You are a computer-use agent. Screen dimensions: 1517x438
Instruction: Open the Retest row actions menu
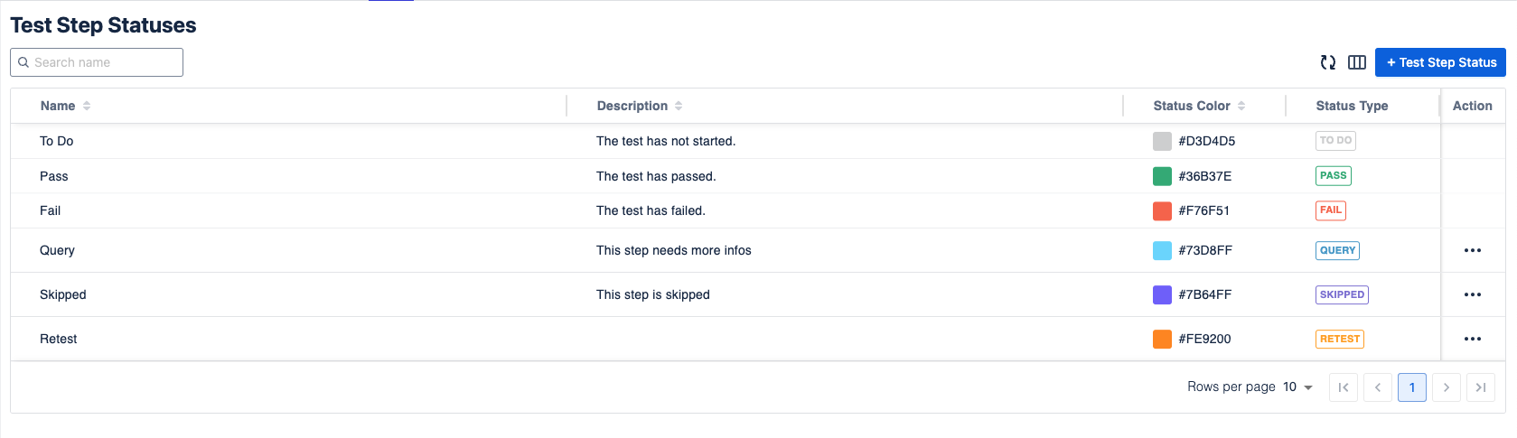[x=1472, y=339]
